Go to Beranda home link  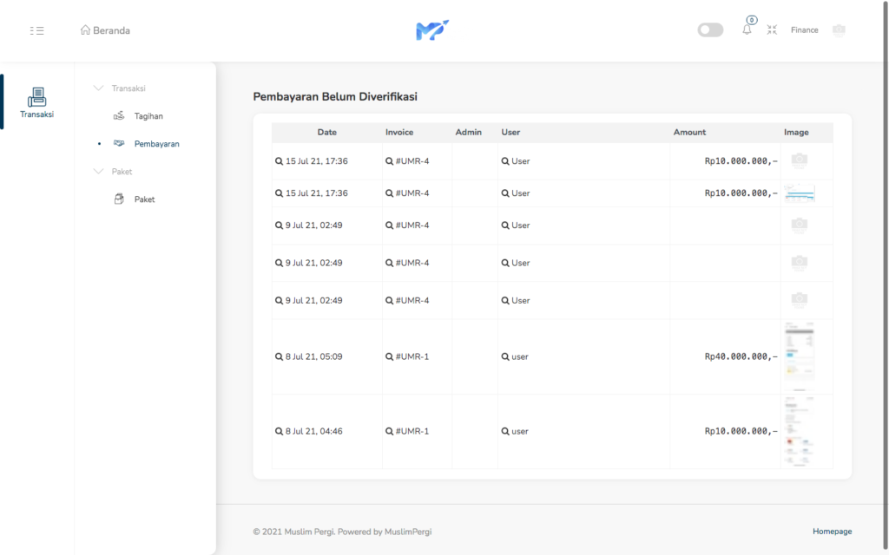click(105, 30)
